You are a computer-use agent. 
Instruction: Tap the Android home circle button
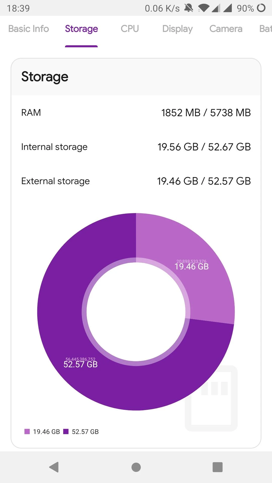click(136, 467)
